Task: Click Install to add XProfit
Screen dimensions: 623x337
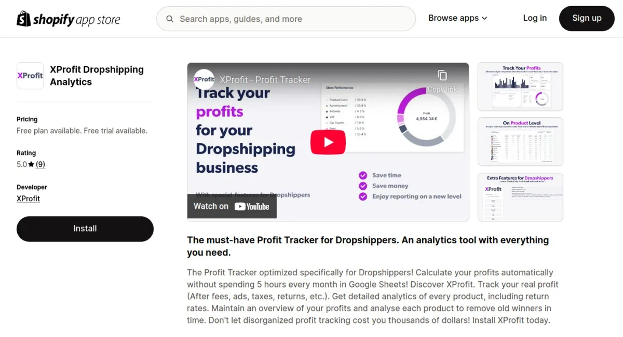Action: [85, 229]
